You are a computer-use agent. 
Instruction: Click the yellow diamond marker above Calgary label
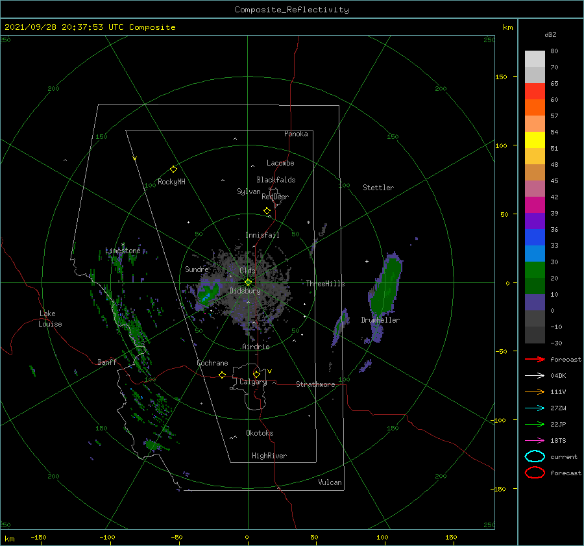256,374
